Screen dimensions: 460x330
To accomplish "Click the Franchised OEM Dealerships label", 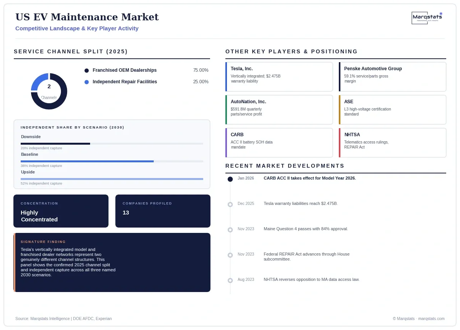I will point(125,70).
